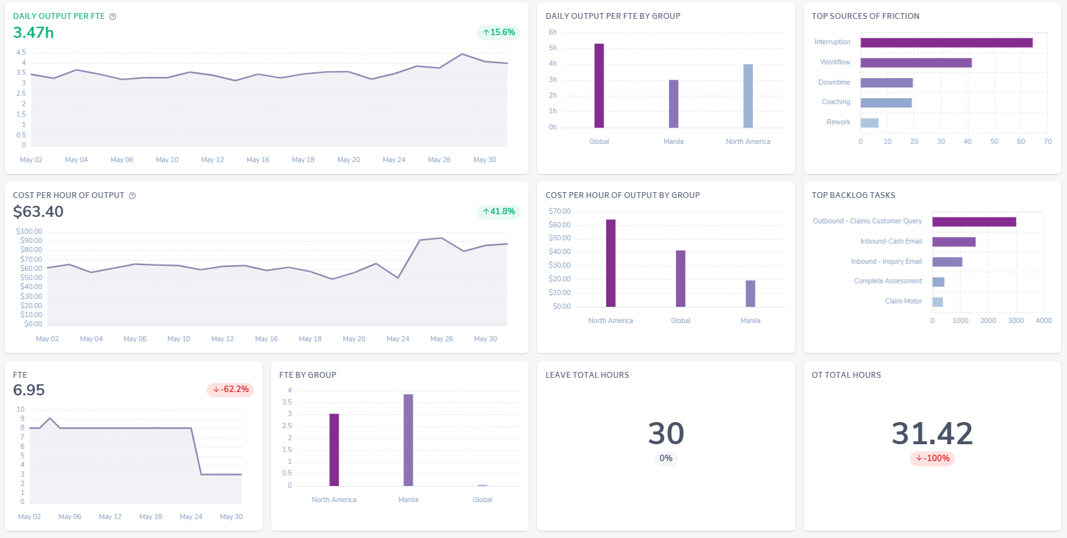Click the Complete Assessment label
Image resolution: width=1067 pixels, height=538 pixels.
[888, 281]
